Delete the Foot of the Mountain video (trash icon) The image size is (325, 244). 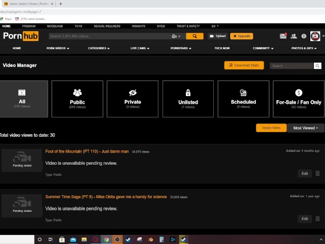(x=317, y=173)
